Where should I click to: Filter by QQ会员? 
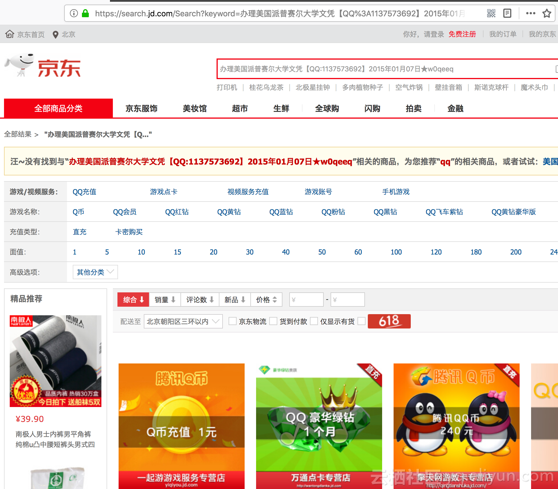pyautogui.click(x=125, y=212)
